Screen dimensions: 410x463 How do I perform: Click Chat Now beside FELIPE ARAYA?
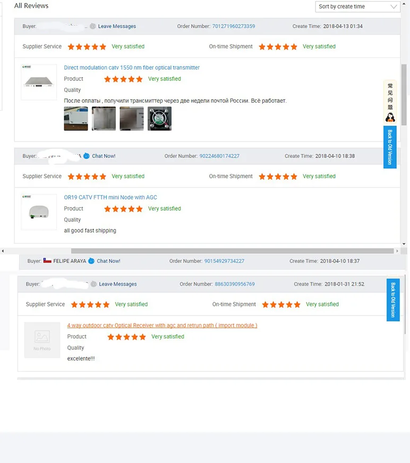[108, 261]
